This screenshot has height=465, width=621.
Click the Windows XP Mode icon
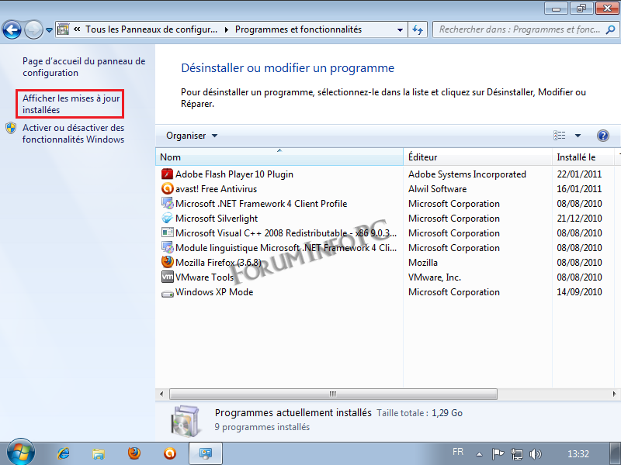[x=168, y=293]
